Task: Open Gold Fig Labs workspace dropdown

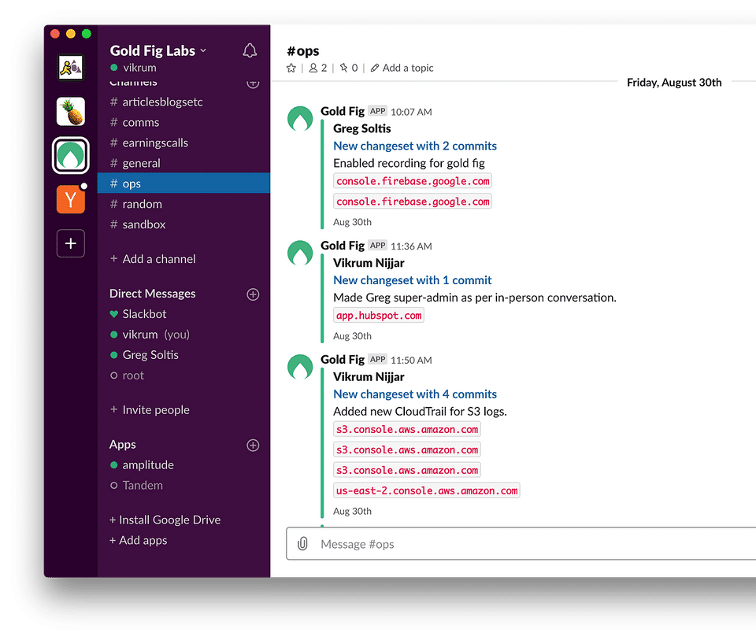Action: tap(158, 51)
